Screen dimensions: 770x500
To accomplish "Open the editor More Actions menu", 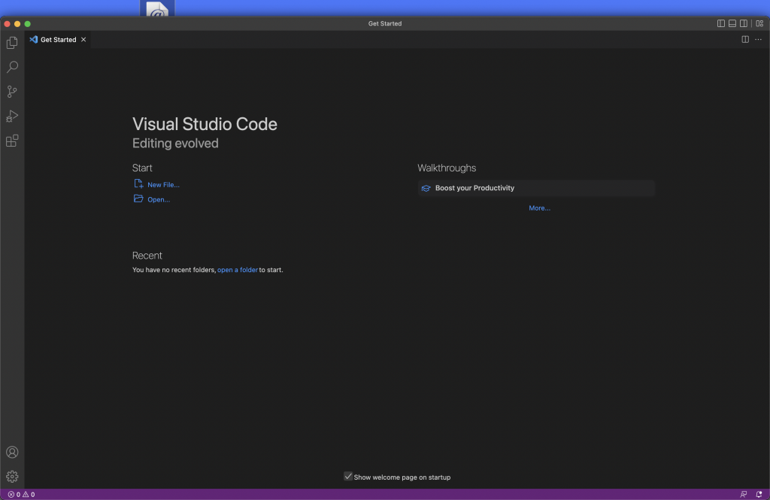I will pyautogui.click(x=758, y=39).
